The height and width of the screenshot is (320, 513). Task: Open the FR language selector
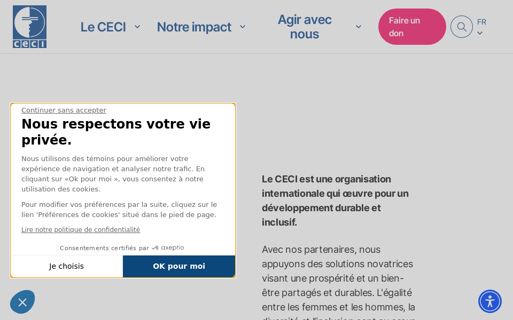(x=480, y=26)
